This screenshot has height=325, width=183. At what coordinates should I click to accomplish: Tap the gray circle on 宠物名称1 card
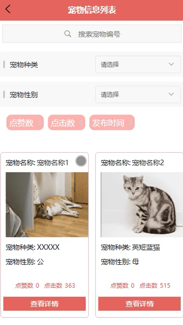tap(81, 161)
